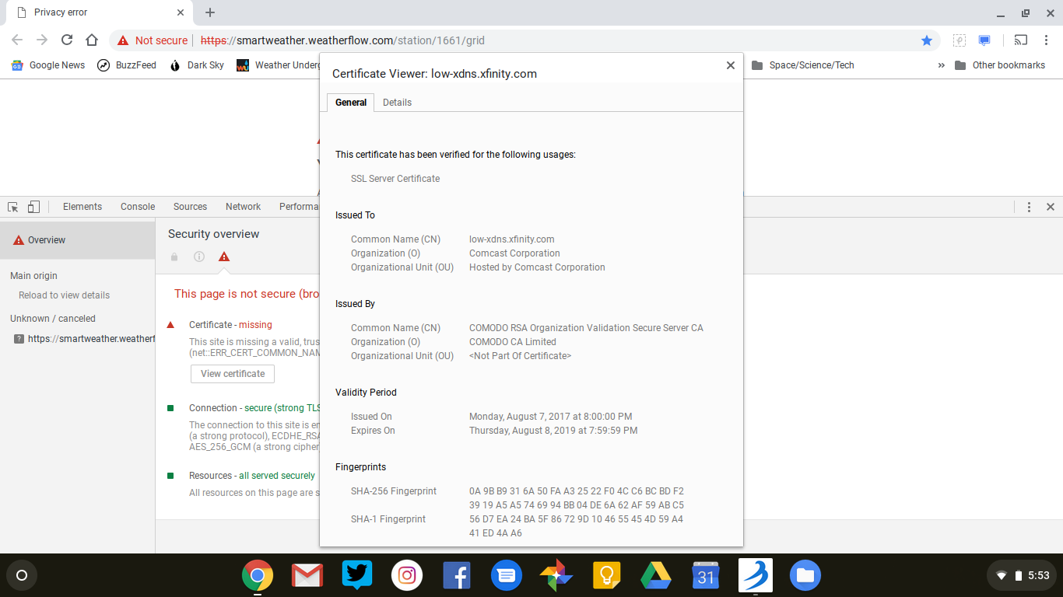
Task: Select the smartweather origin in sidebar
Action: [x=84, y=339]
